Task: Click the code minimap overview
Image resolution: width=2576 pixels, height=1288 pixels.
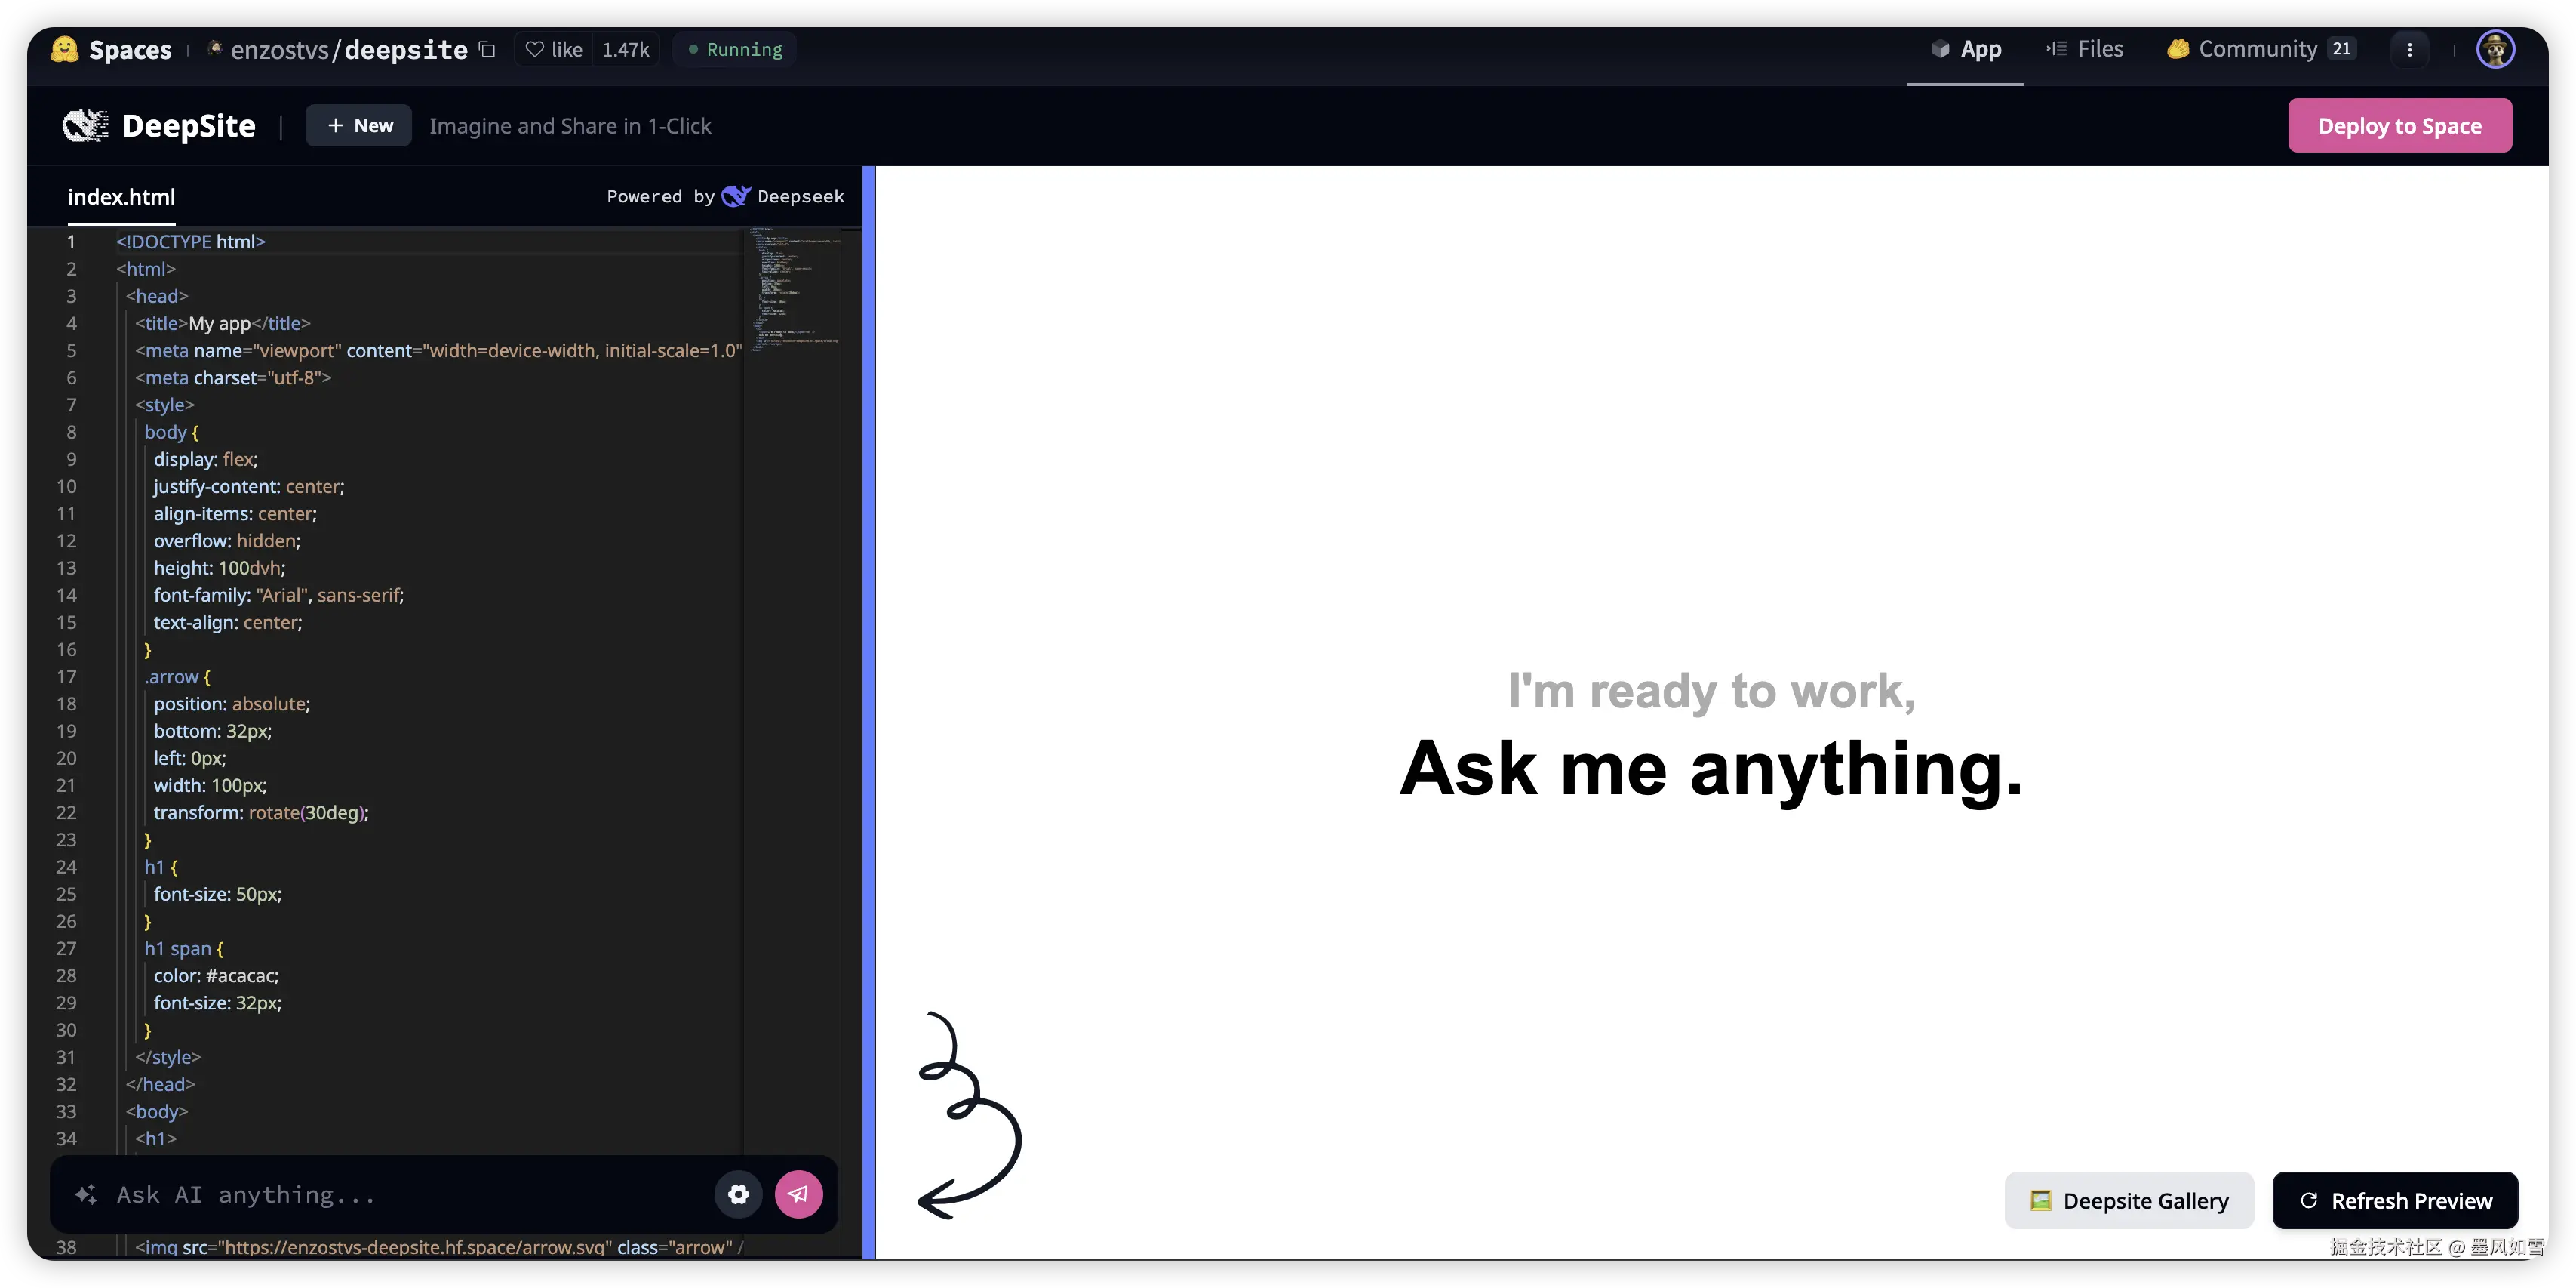Action: pos(795,290)
